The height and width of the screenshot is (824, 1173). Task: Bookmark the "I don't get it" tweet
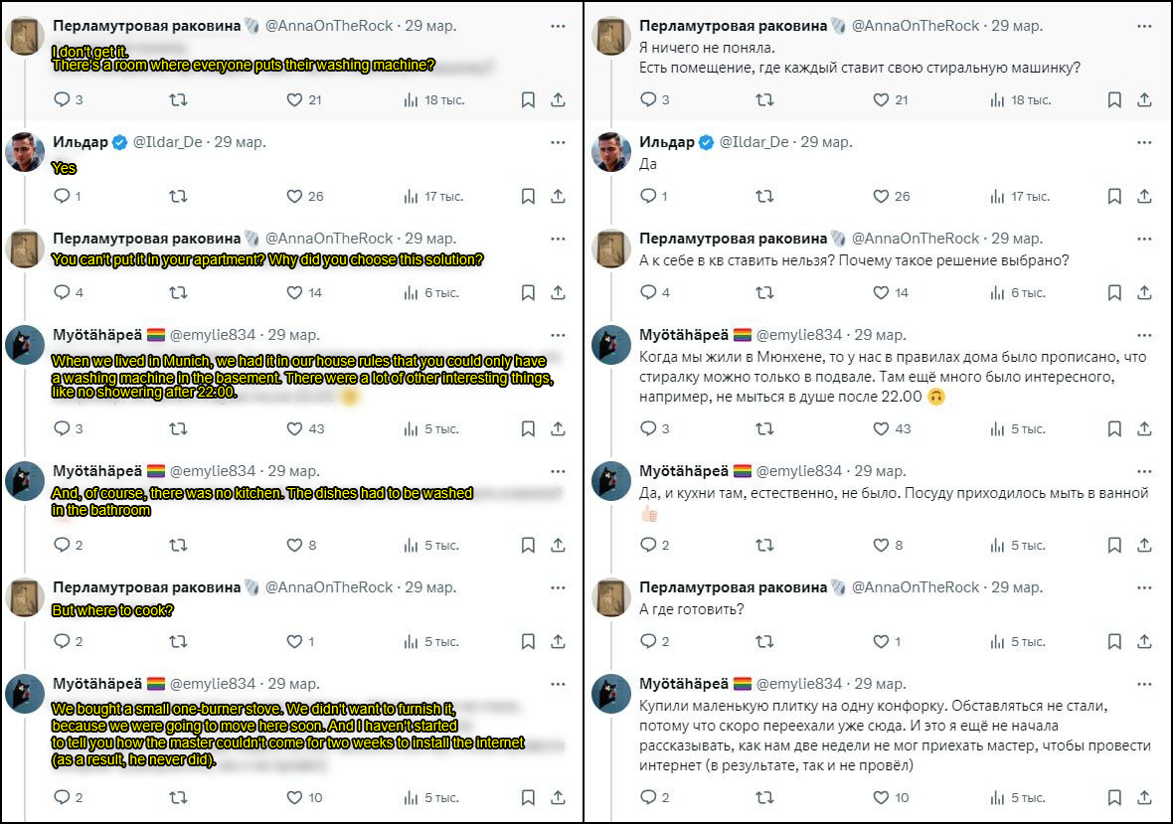click(528, 100)
